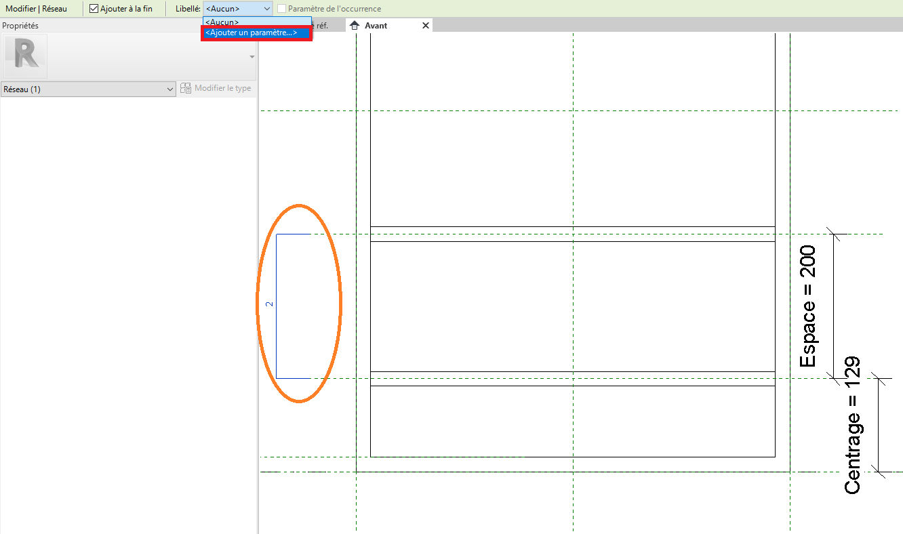Click the Modifier le type icon

[186, 89]
